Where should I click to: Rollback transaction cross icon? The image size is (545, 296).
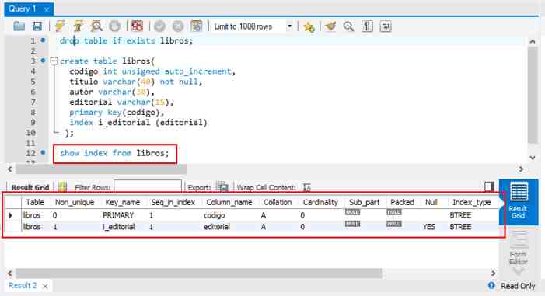[x=178, y=26]
